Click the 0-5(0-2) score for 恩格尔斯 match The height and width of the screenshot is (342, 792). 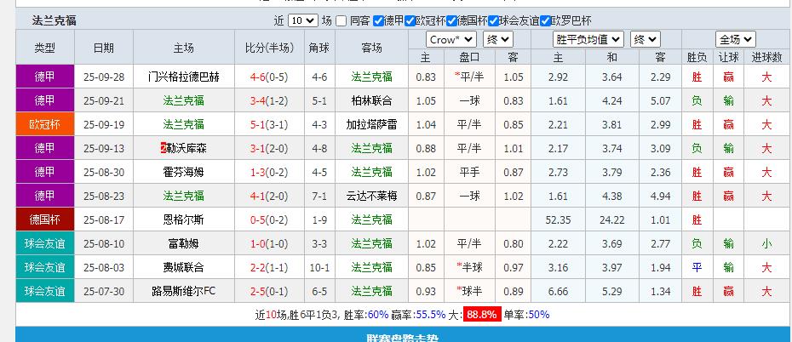pyautogui.click(x=269, y=219)
